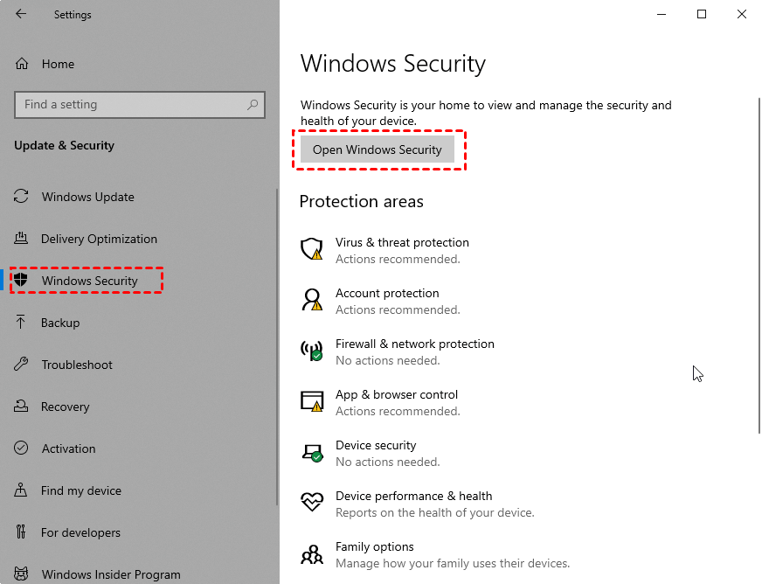Click the App & browser control icon

click(x=312, y=402)
